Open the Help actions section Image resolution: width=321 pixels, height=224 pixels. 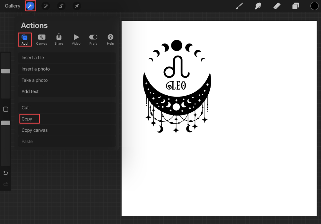110,39
